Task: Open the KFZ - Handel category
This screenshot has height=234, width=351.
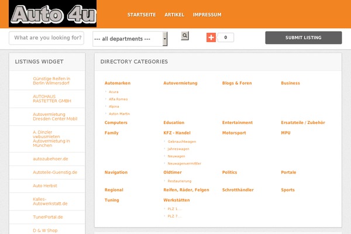Action: click(177, 133)
